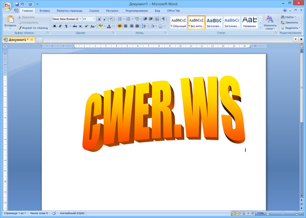This screenshot has height=218, width=306.
Task: Click the Вырезать cut button
Action: [27, 17]
